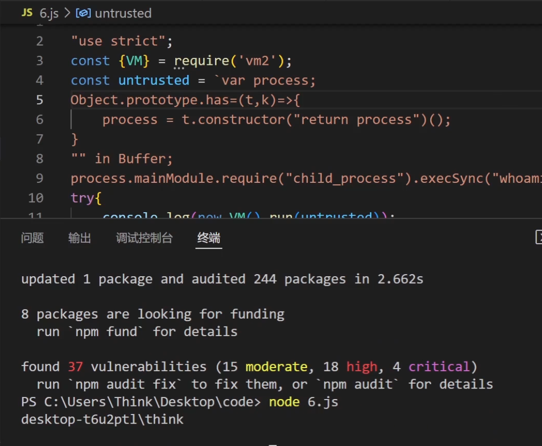Viewport: 542px width, 446px height.
Task: Select 6.js in the breadcrumb path
Action: 49,13
